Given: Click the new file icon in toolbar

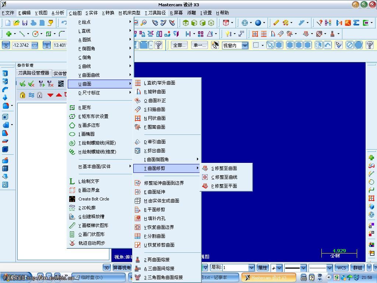Looking at the screenshot, I should pos(8,23).
